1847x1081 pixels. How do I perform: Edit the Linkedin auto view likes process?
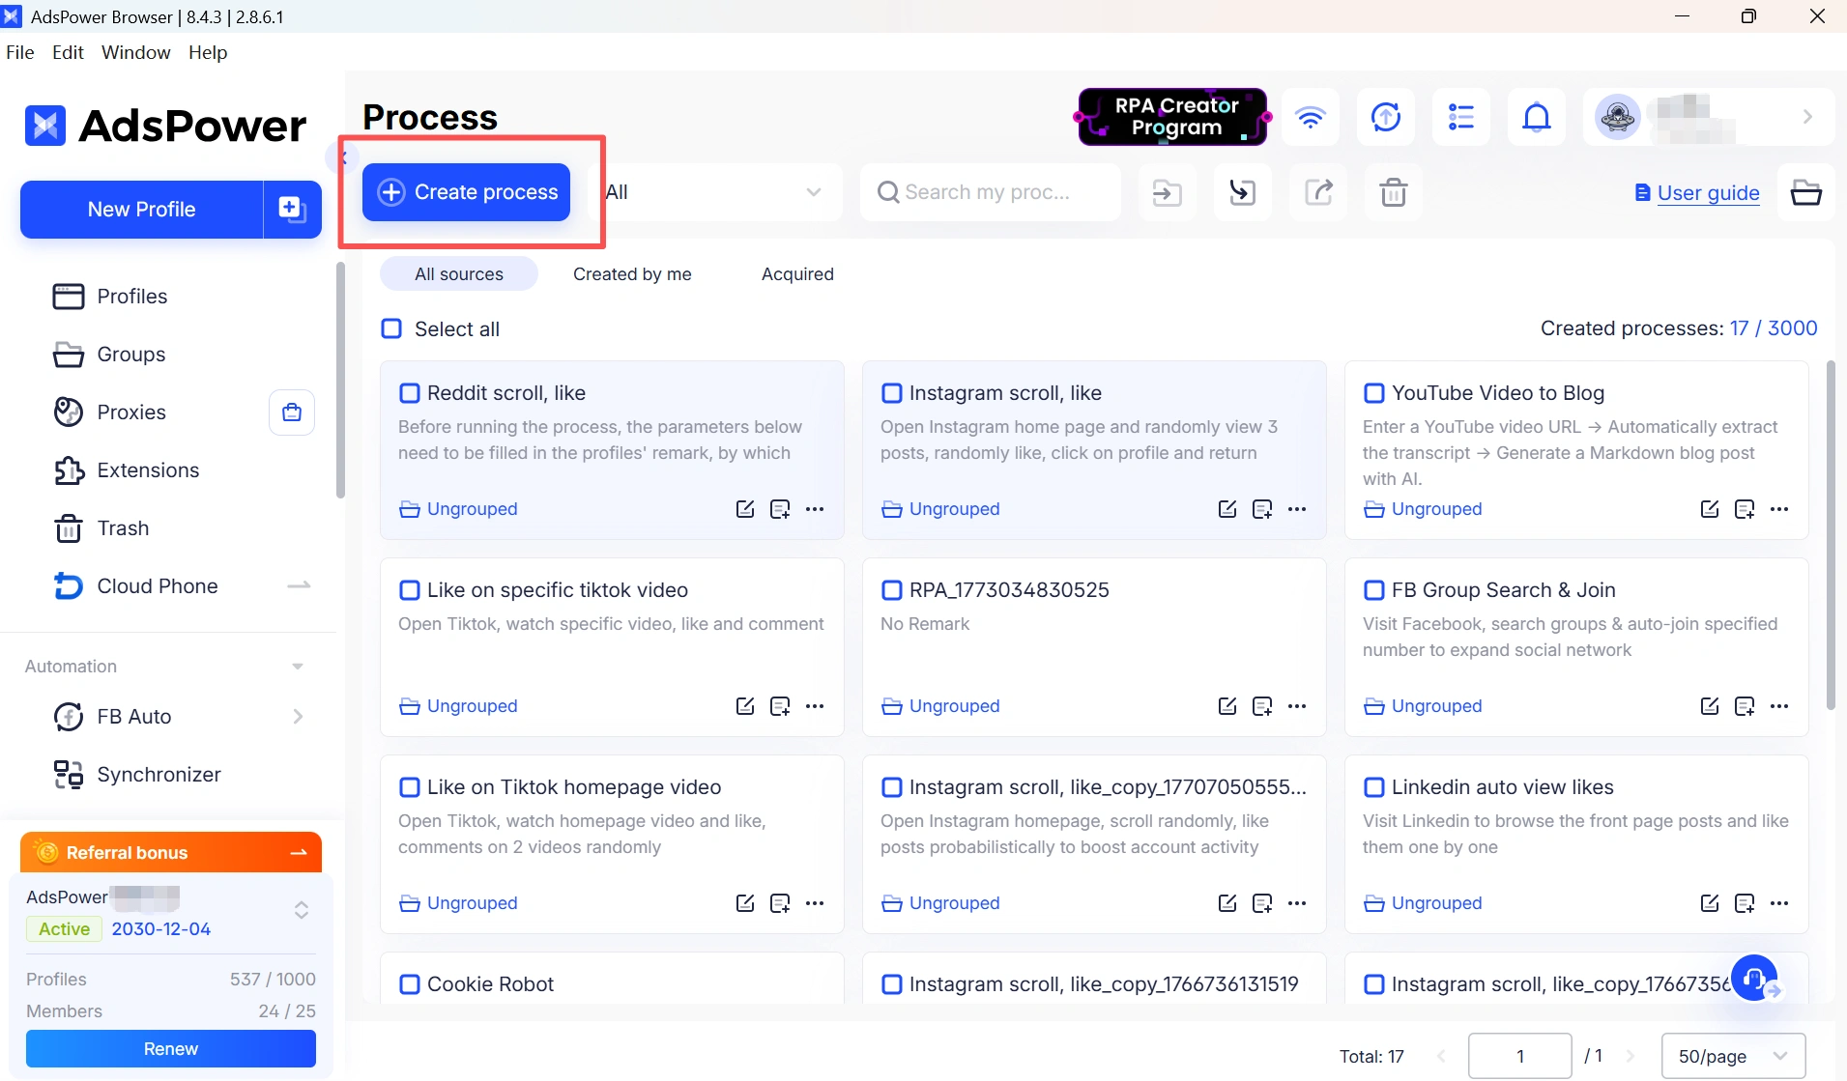pos(1710,903)
